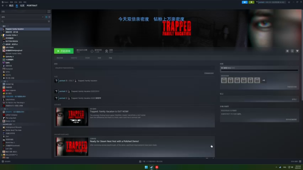The height and width of the screenshot is (170, 303).
Task: Click portrait username in first activity entry
Action: [62, 81]
